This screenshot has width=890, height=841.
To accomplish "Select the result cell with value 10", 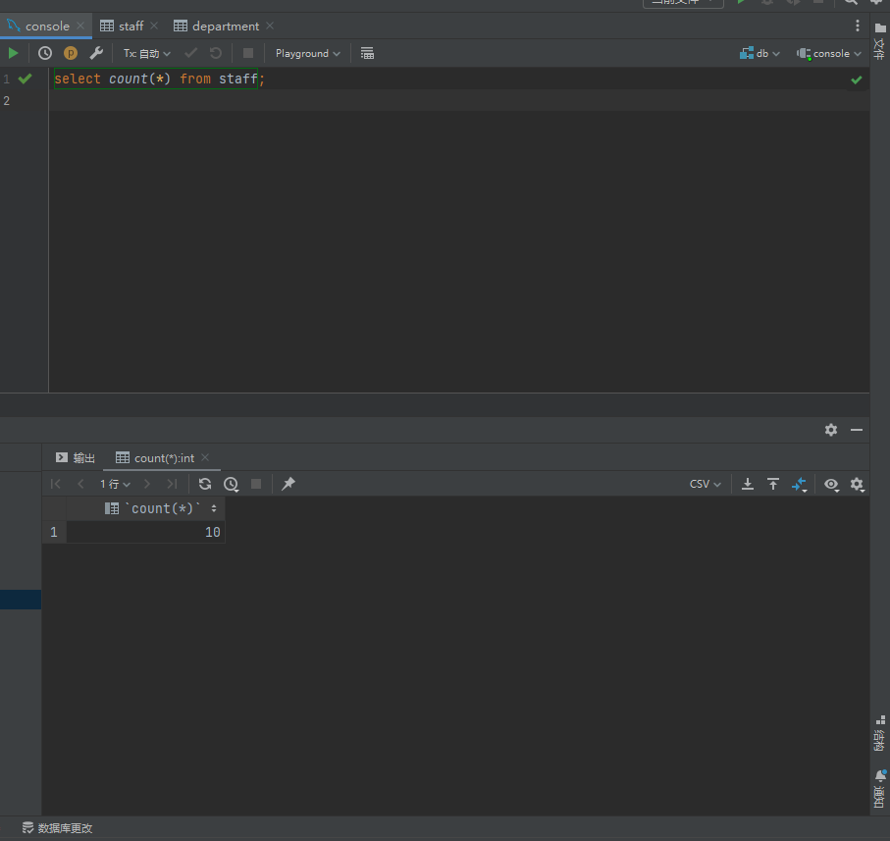I will click(146, 532).
